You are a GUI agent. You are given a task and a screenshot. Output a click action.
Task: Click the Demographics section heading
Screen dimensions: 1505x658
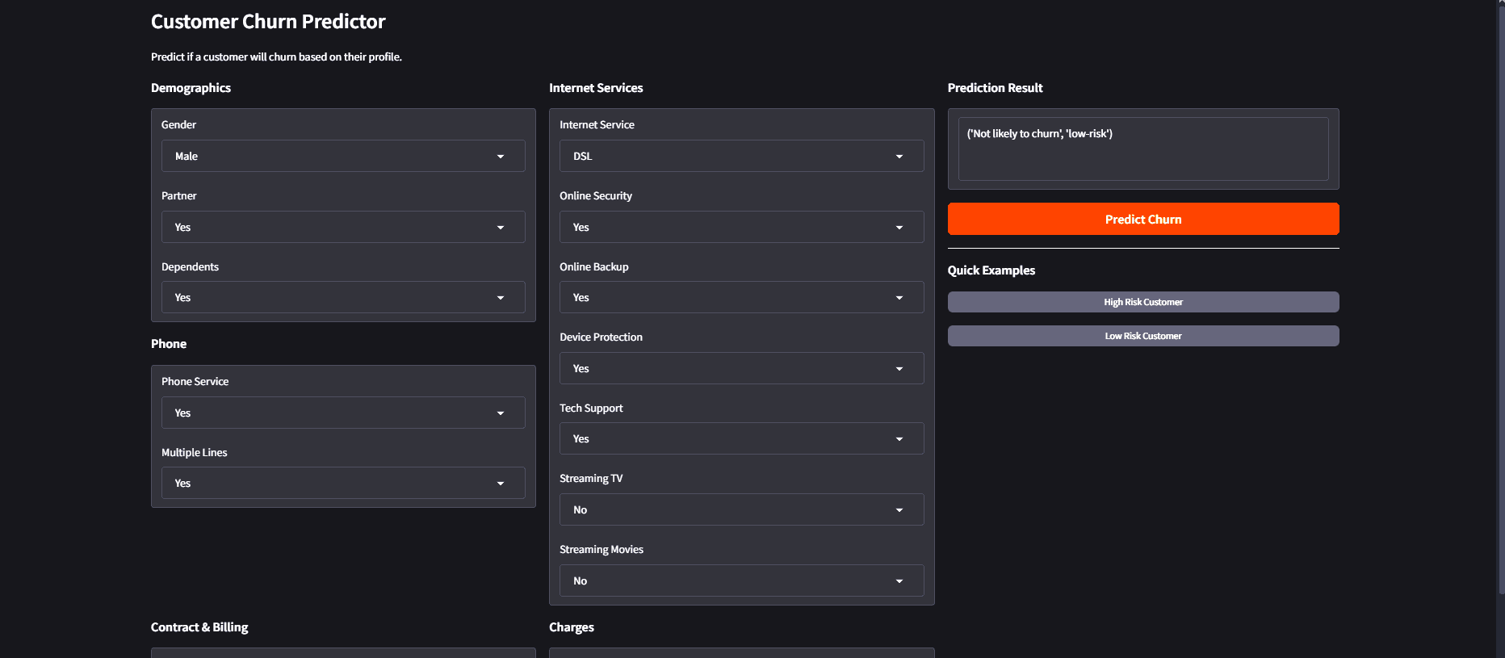pyautogui.click(x=191, y=88)
